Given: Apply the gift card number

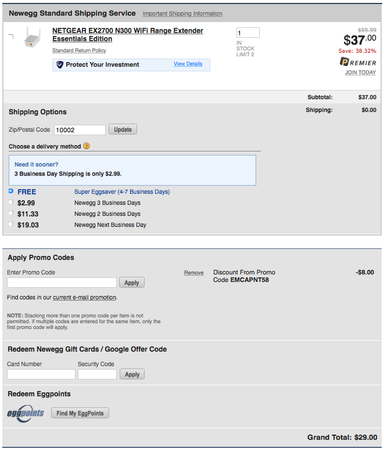Looking at the screenshot, I should pyautogui.click(x=132, y=374).
